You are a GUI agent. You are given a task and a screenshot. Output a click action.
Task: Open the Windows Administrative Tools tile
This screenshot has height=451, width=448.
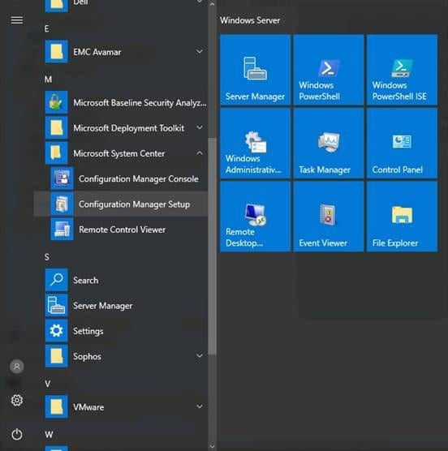point(255,144)
